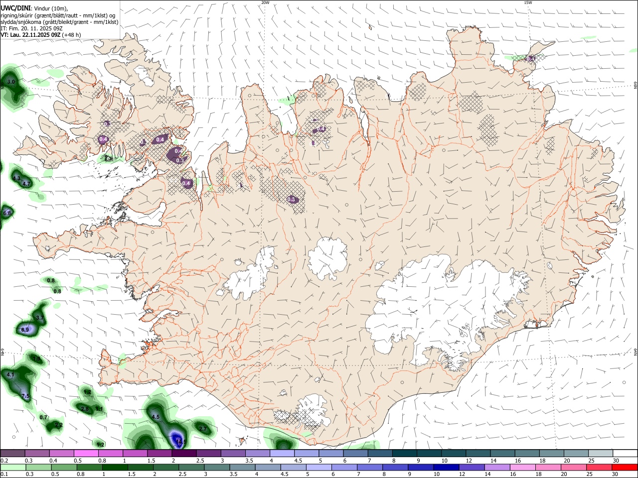Click the '2.7' precipitation value label
This screenshot has width=638, height=478.
[203, 429]
